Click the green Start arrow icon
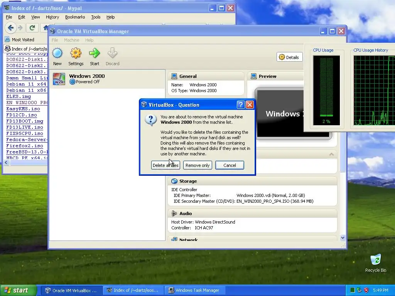The width and height of the screenshot is (395, 296). (x=95, y=53)
